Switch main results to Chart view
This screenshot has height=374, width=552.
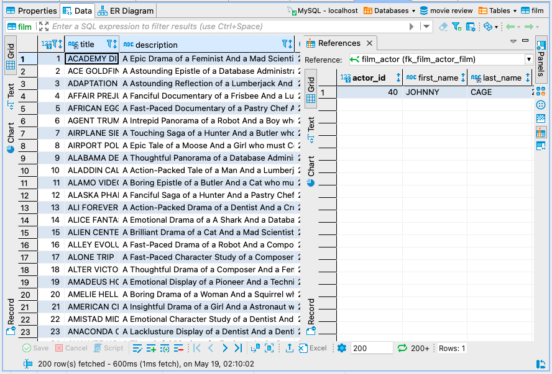(11, 138)
